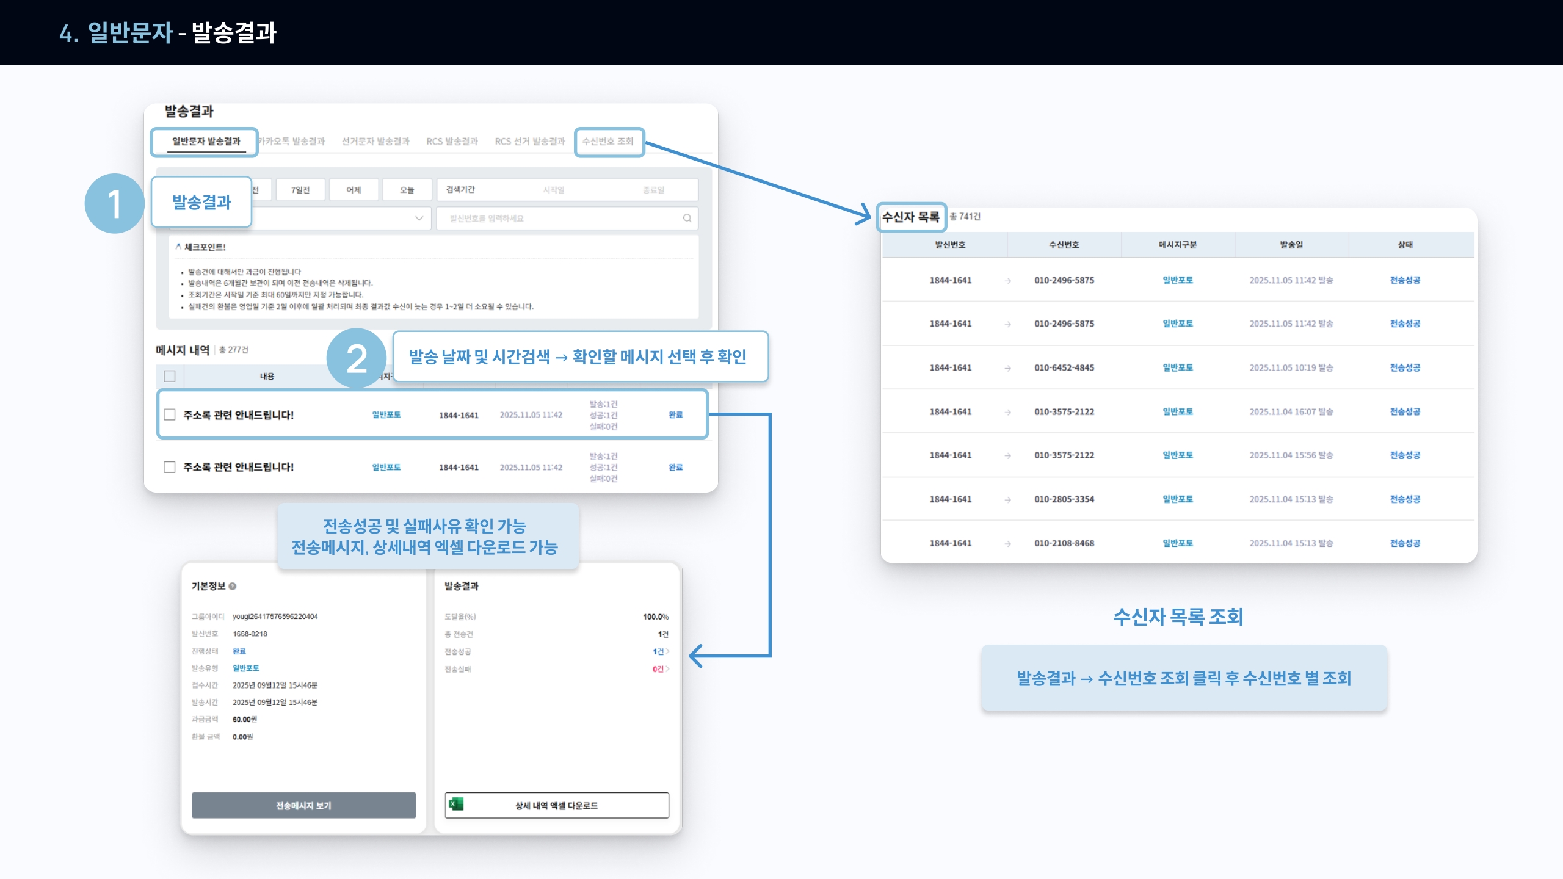The height and width of the screenshot is (879, 1563).
Task: Open the 전송성공 1건 chevron
Action: tap(667, 651)
